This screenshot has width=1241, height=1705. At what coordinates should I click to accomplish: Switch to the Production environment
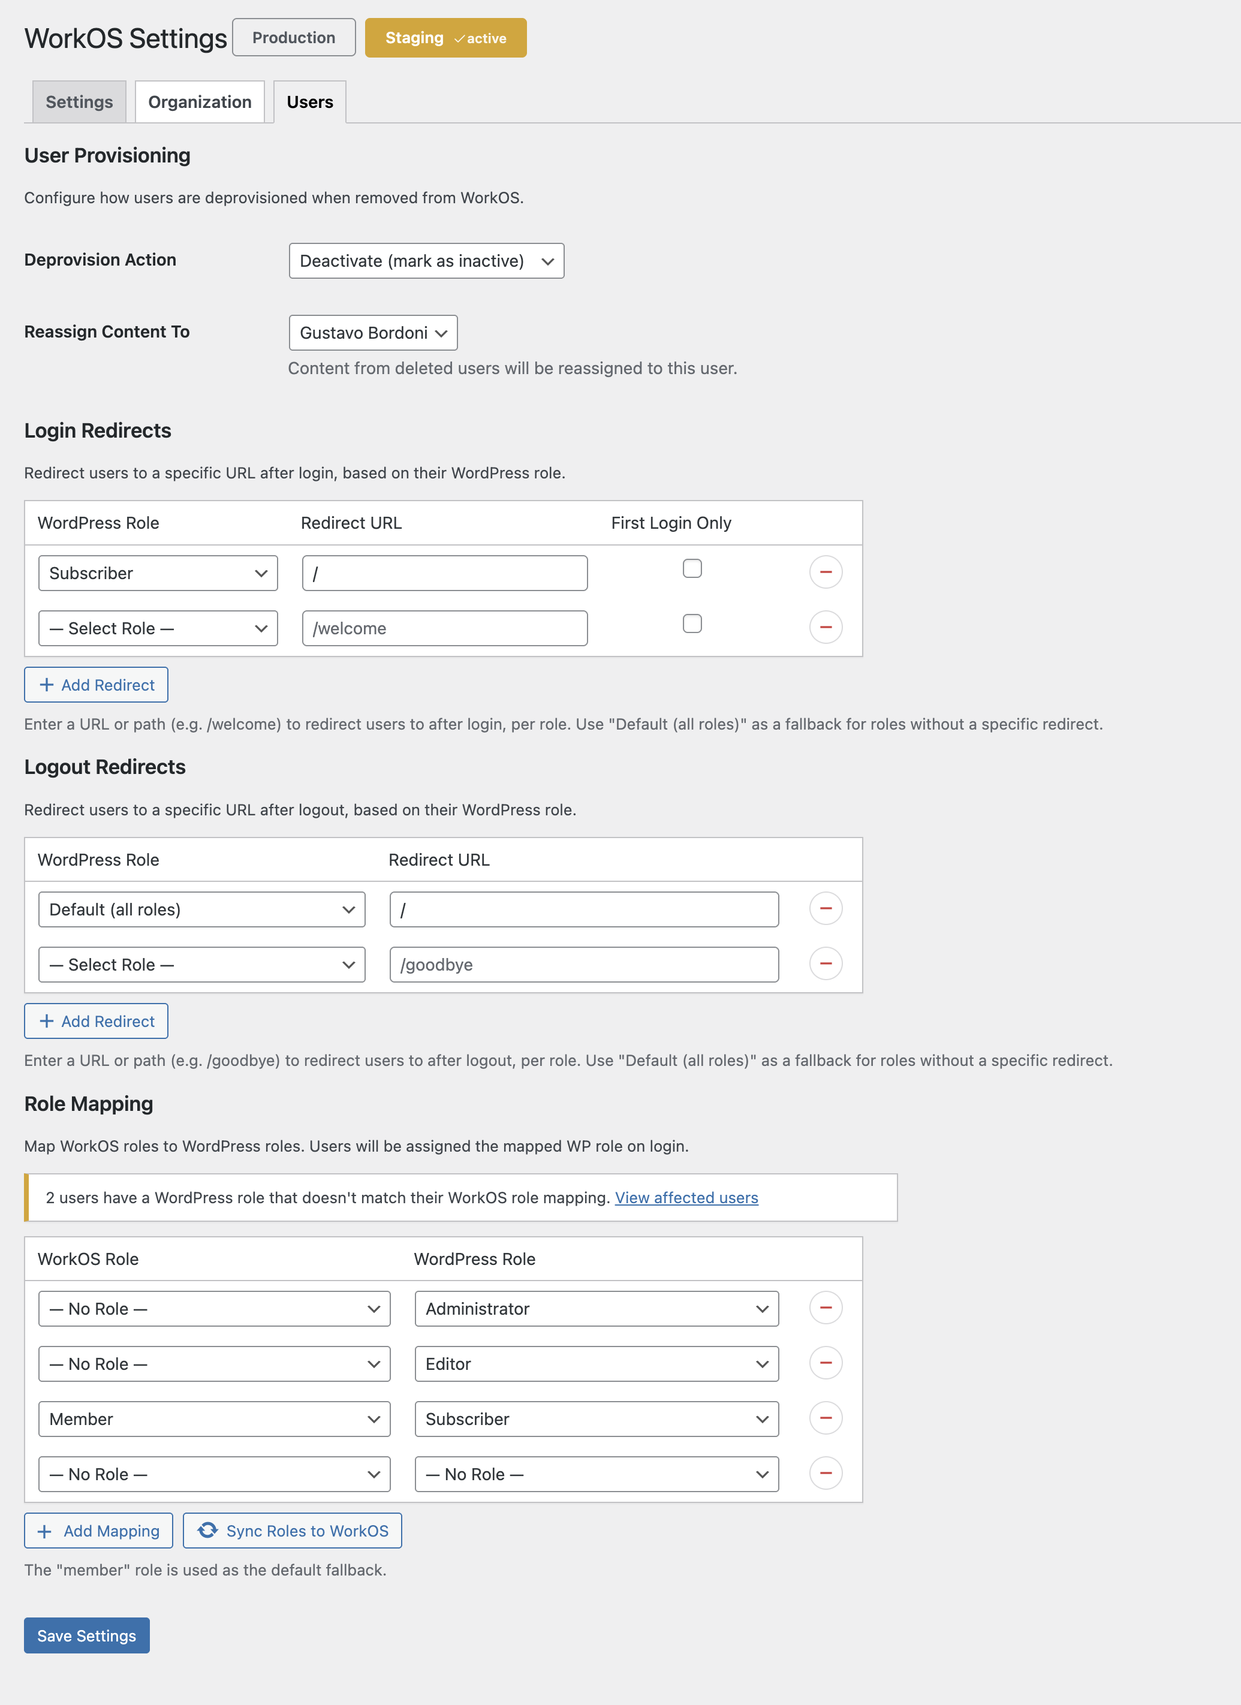pos(294,38)
